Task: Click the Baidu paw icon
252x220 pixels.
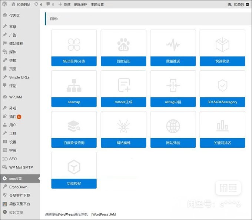Action: tap(123, 44)
